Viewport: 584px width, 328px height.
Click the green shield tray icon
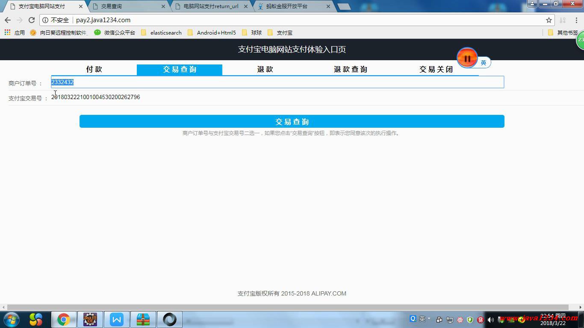pyautogui.click(x=470, y=320)
